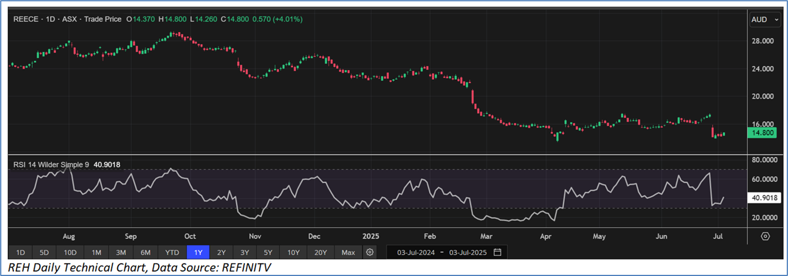Select the 5D time range
Image resolution: width=788 pixels, height=276 pixels.
tap(44, 252)
